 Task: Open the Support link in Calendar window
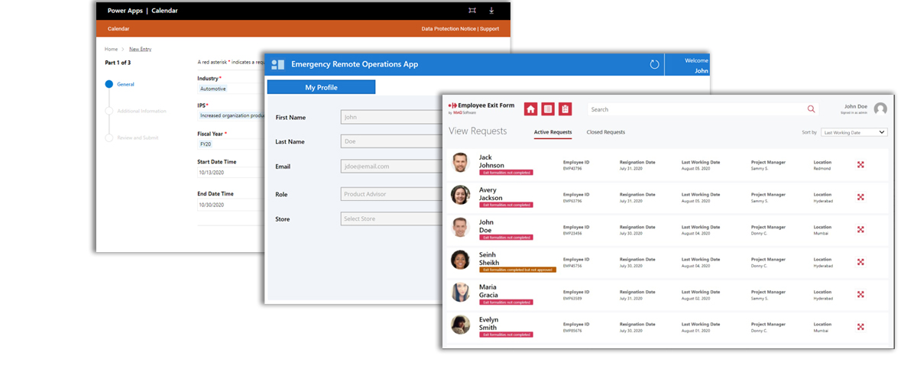pyautogui.click(x=489, y=29)
